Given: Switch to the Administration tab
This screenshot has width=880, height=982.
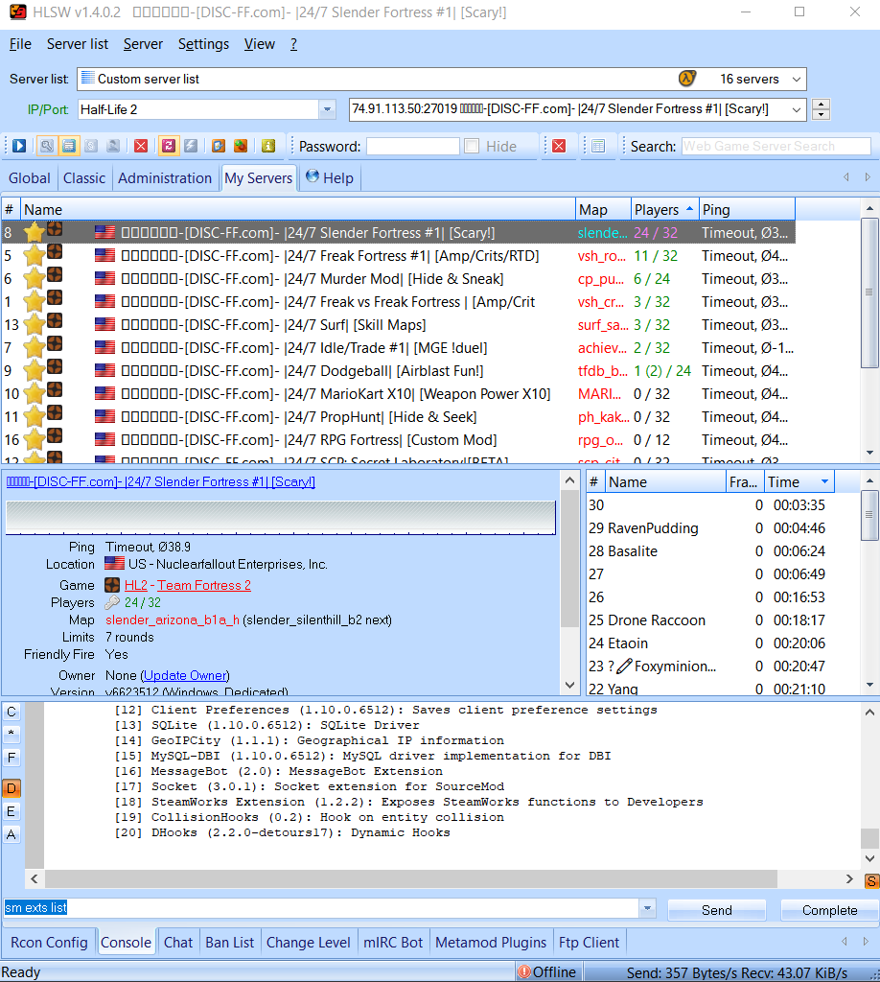Looking at the screenshot, I should pos(165,177).
